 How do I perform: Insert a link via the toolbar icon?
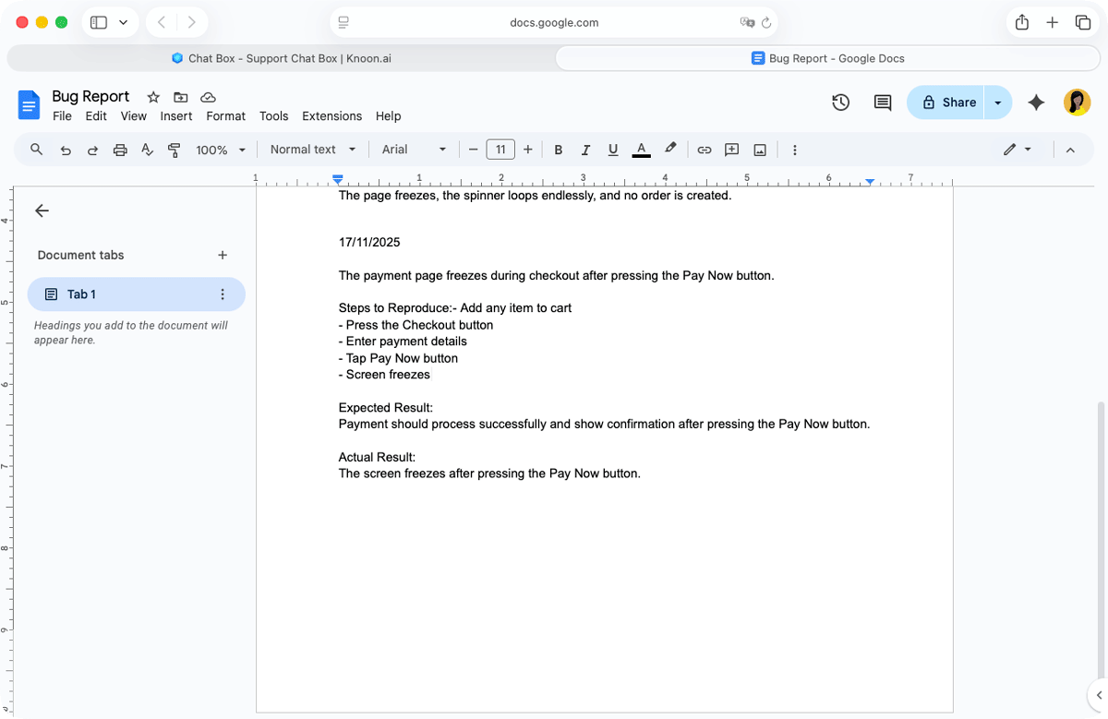[x=705, y=149]
